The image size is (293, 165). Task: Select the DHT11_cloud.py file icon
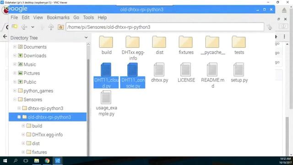106,69
